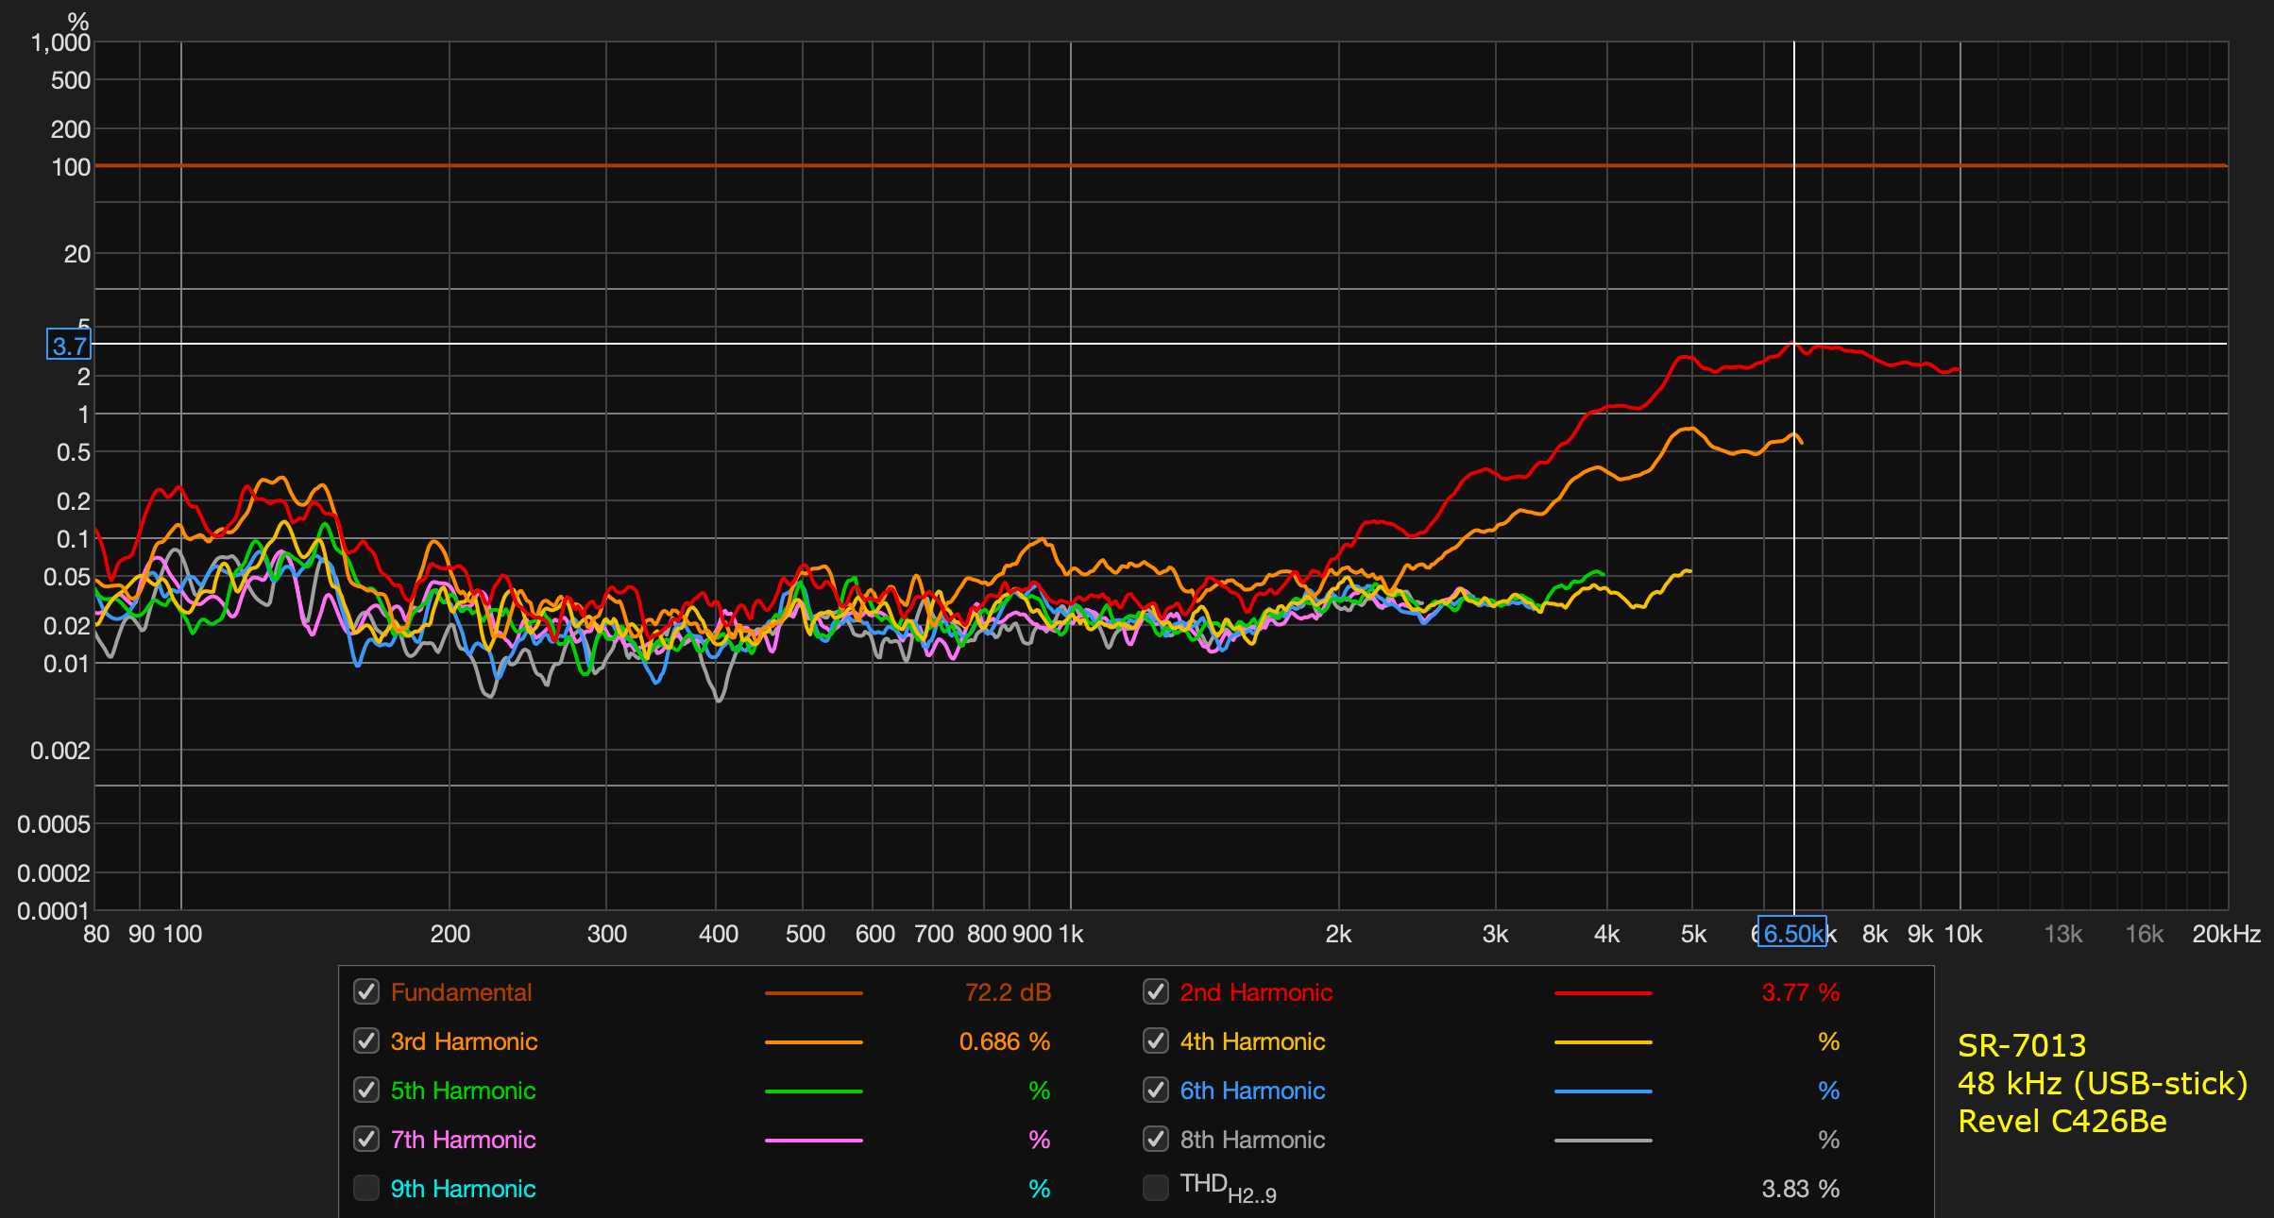Click the 4th Harmonic legend label
2274x1218 pixels.
(1252, 1041)
